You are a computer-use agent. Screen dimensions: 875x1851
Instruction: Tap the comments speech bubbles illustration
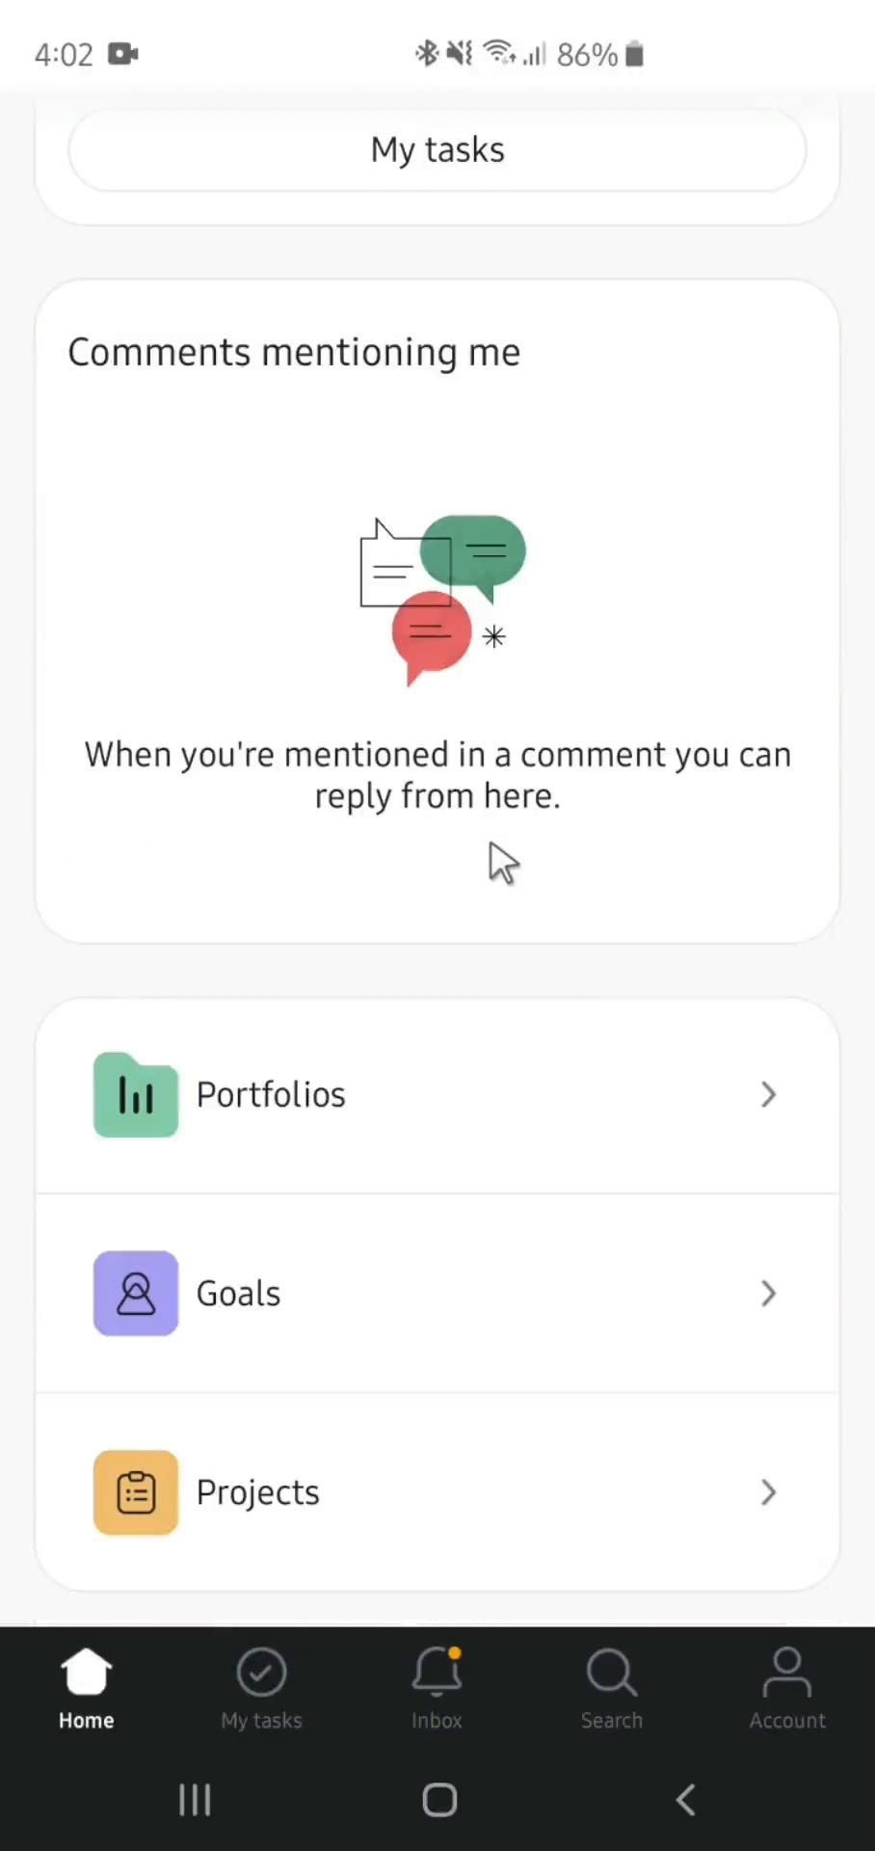point(441,598)
